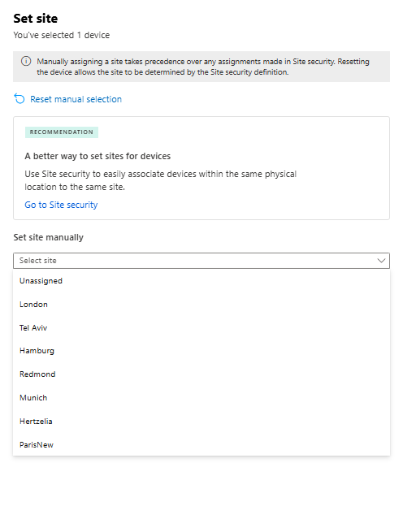The height and width of the screenshot is (519, 403).
Task: Pick Hertzelia from site list
Action: pyautogui.click(x=201, y=422)
